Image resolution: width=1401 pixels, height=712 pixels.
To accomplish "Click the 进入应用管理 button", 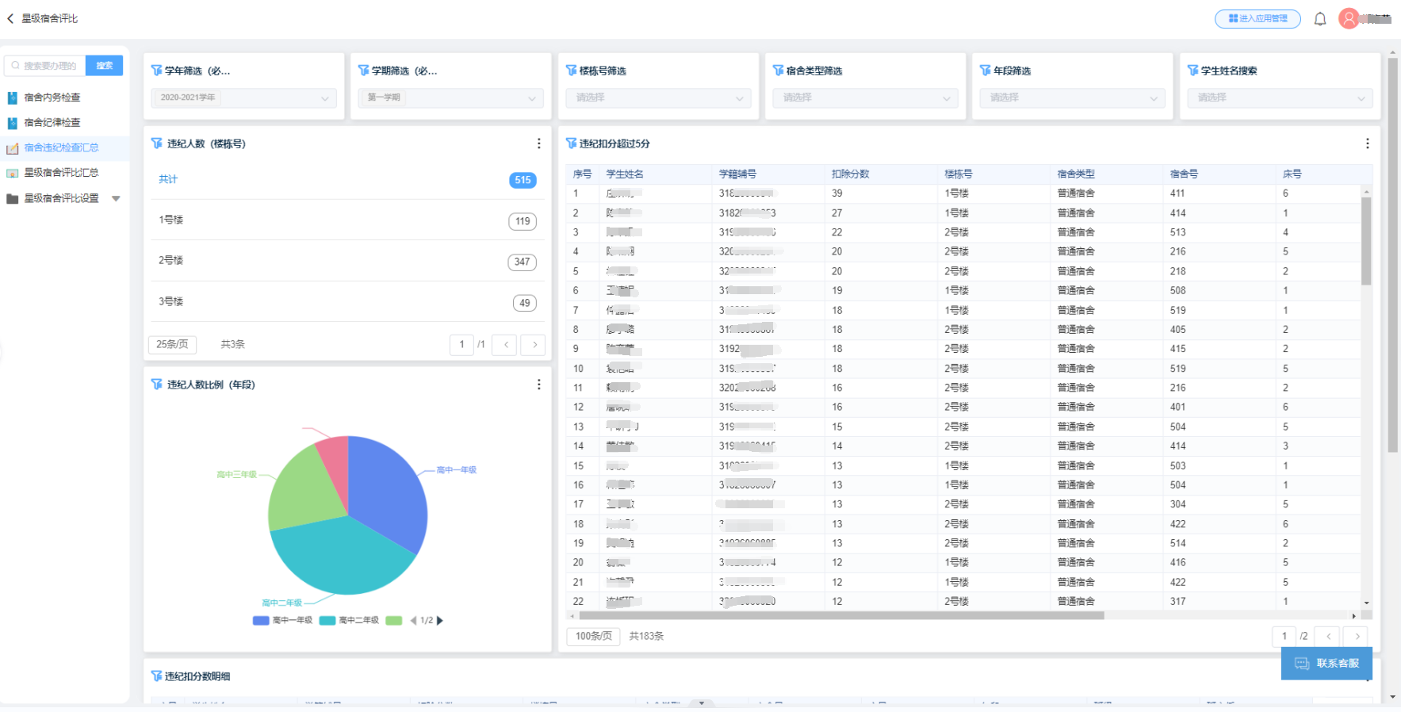I will pos(1257,19).
